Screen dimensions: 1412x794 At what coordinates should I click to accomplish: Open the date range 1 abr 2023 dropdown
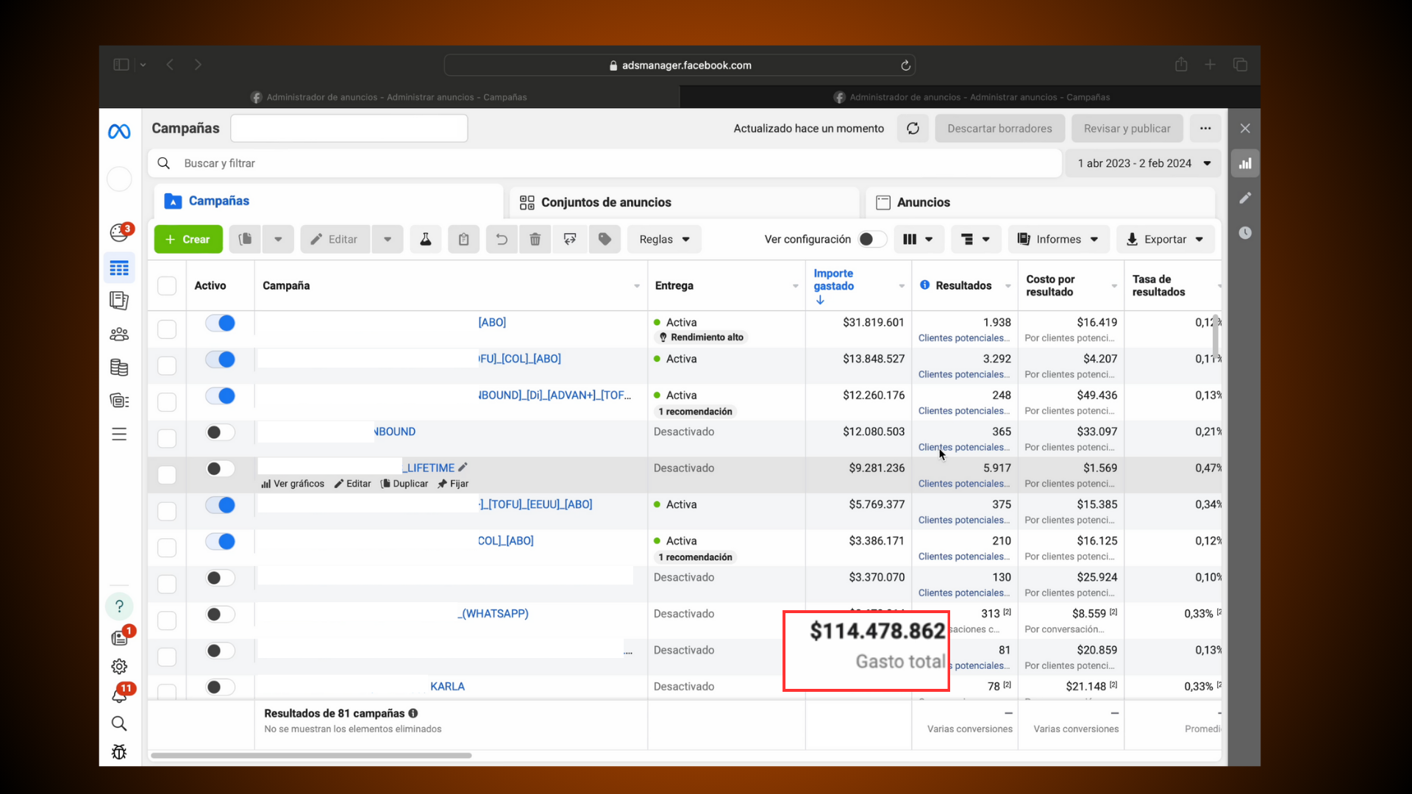coord(1144,163)
